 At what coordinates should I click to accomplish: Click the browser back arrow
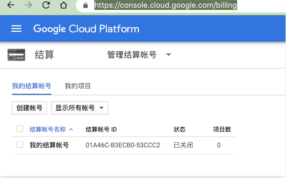pyautogui.click(x=10, y=5)
